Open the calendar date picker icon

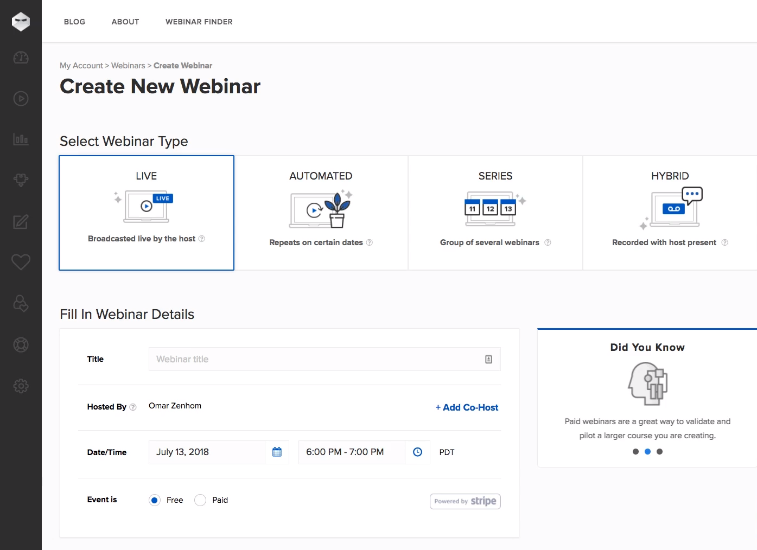click(277, 452)
